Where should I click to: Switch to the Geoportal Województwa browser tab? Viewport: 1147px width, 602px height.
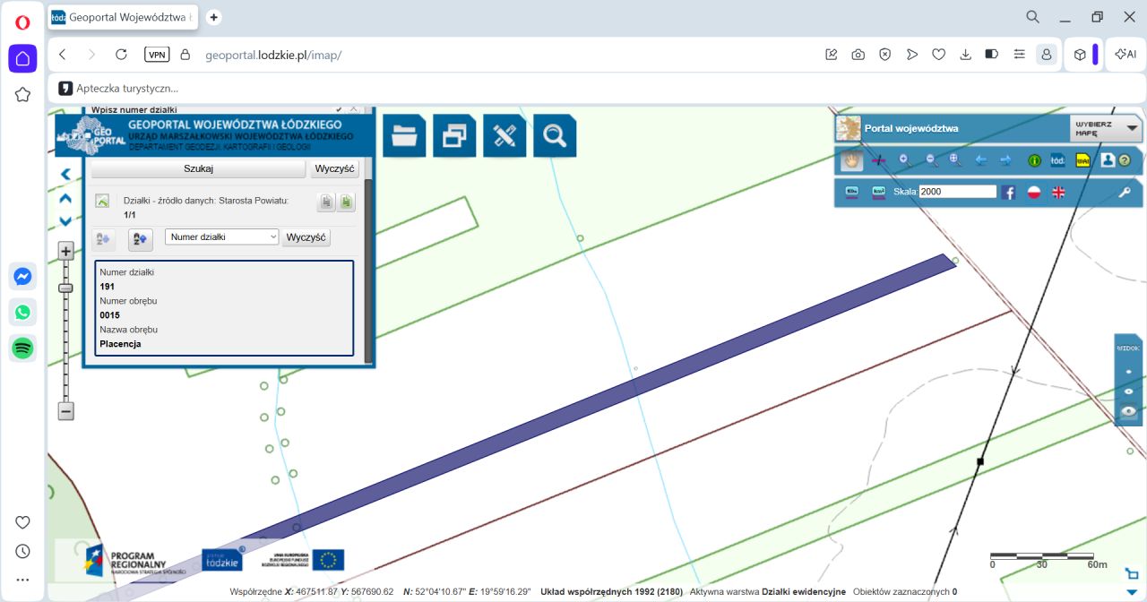tap(123, 17)
